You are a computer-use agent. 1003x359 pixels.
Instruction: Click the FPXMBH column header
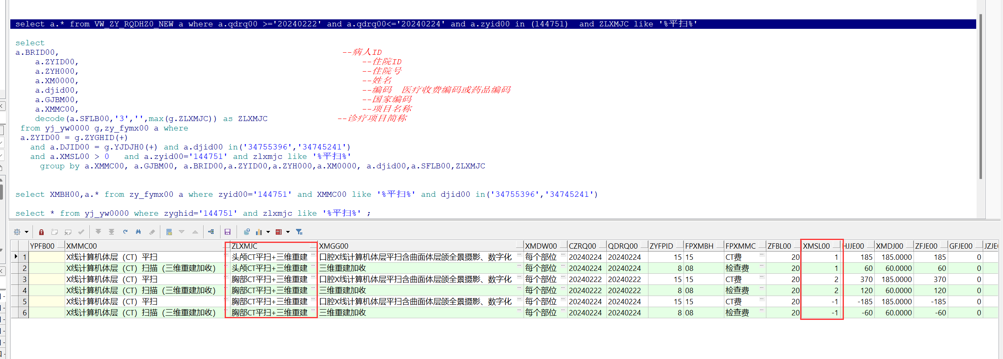click(704, 246)
